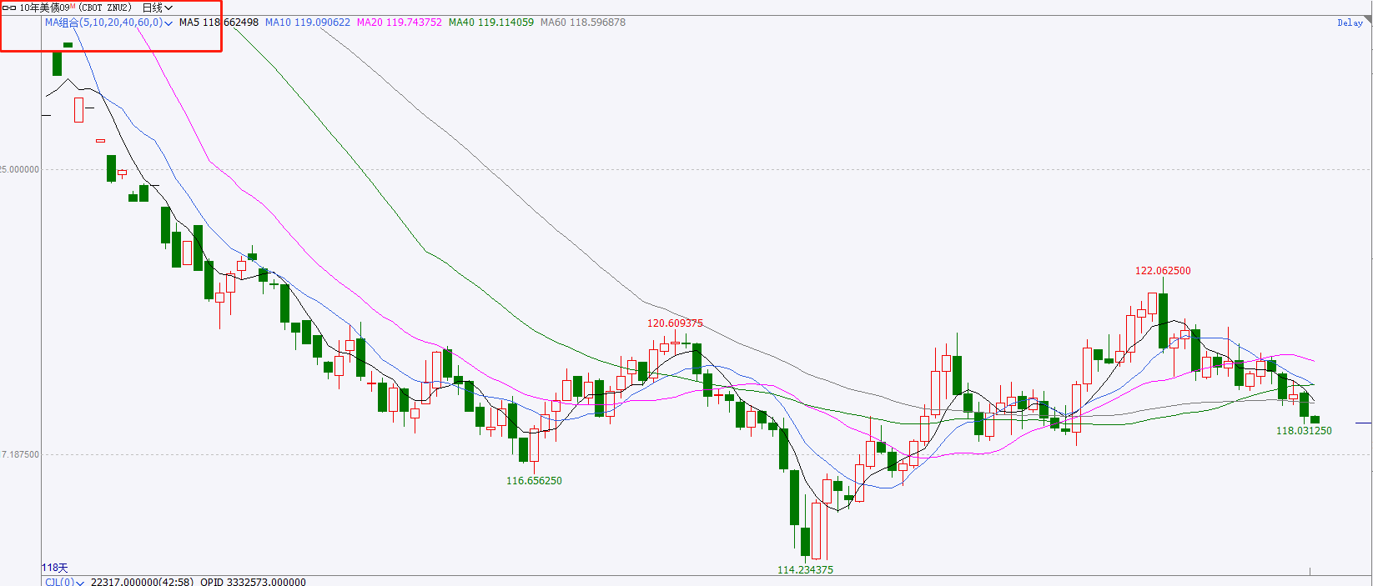Click the 7.187500 price axis label
Viewport: 1373px width, 586px height.
[x=20, y=455]
